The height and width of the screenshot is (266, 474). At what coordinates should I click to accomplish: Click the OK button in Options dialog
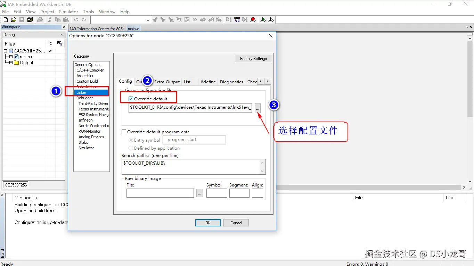(x=208, y=223)
